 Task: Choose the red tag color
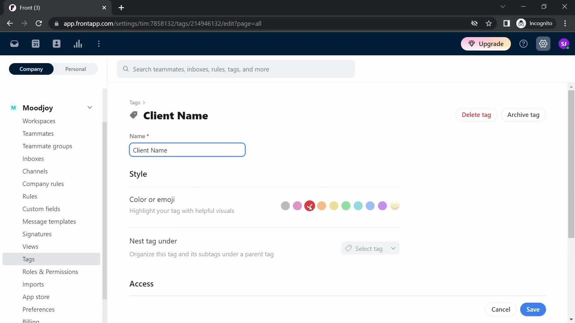click(x=310, y=206)
